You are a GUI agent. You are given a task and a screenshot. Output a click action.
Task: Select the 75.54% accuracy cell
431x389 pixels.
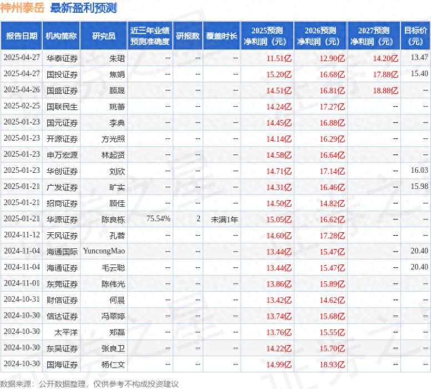click(158, 220)
